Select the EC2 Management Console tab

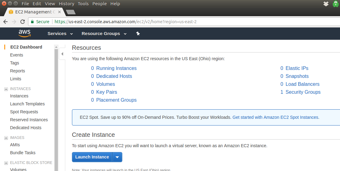(35, 12)
